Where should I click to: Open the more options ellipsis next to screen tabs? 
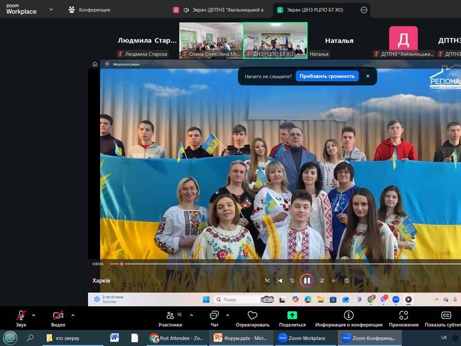tap(364, 10)
